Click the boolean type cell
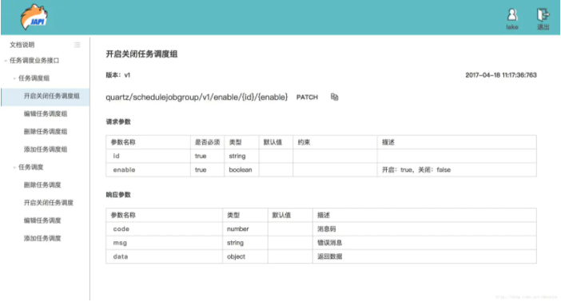The image size is (561, 306). (241, 169)
